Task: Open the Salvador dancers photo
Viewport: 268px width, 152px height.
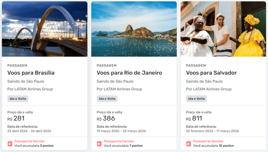Action: (x=223, y=29)
